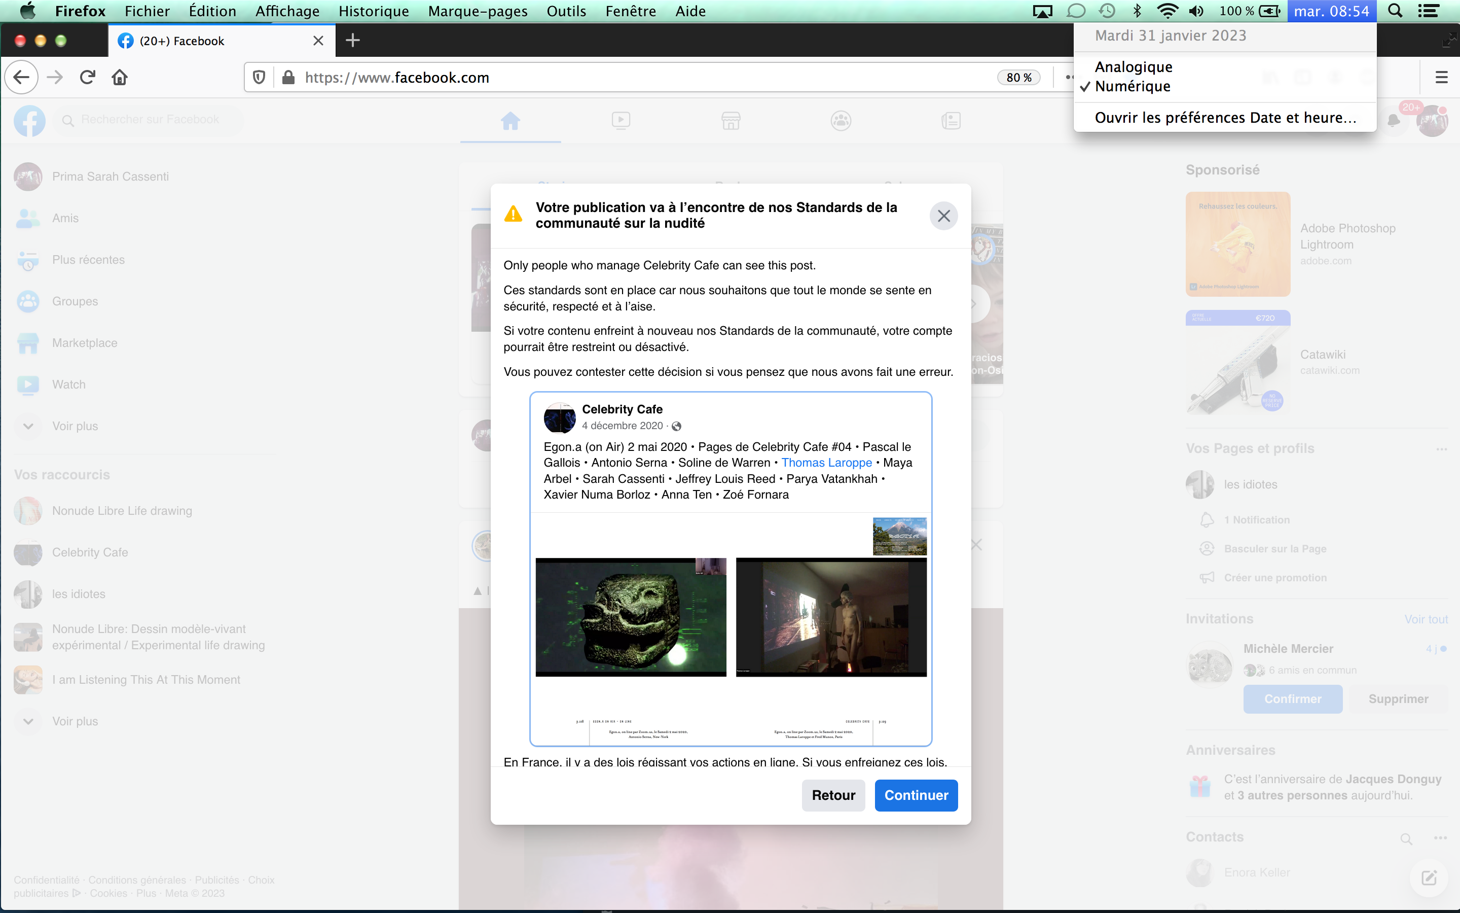Image resolution: width=1460 pixels, height=913 pixels.
Task: Open the tracking protection shield icon
Action: pos(259,77)
